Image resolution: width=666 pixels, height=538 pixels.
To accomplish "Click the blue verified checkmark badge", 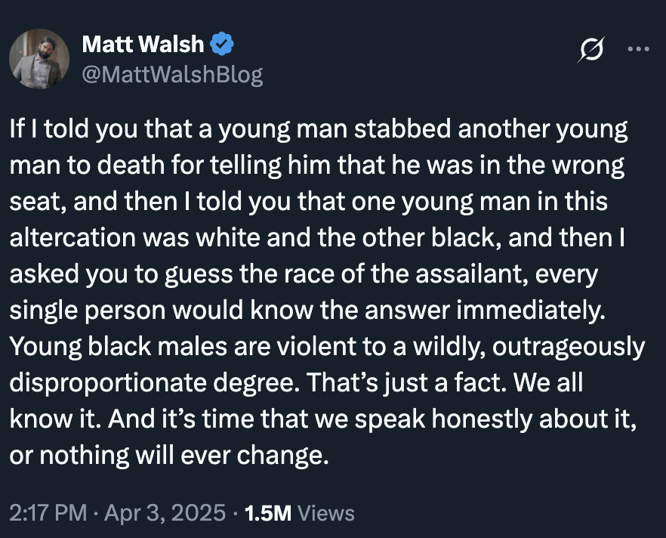I will [x=222, y=45].
